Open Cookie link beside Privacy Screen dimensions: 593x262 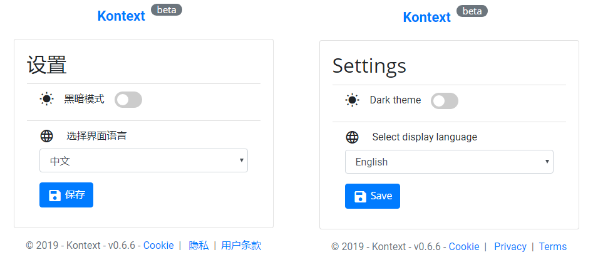pyautogui.click(x=464, y=246)
